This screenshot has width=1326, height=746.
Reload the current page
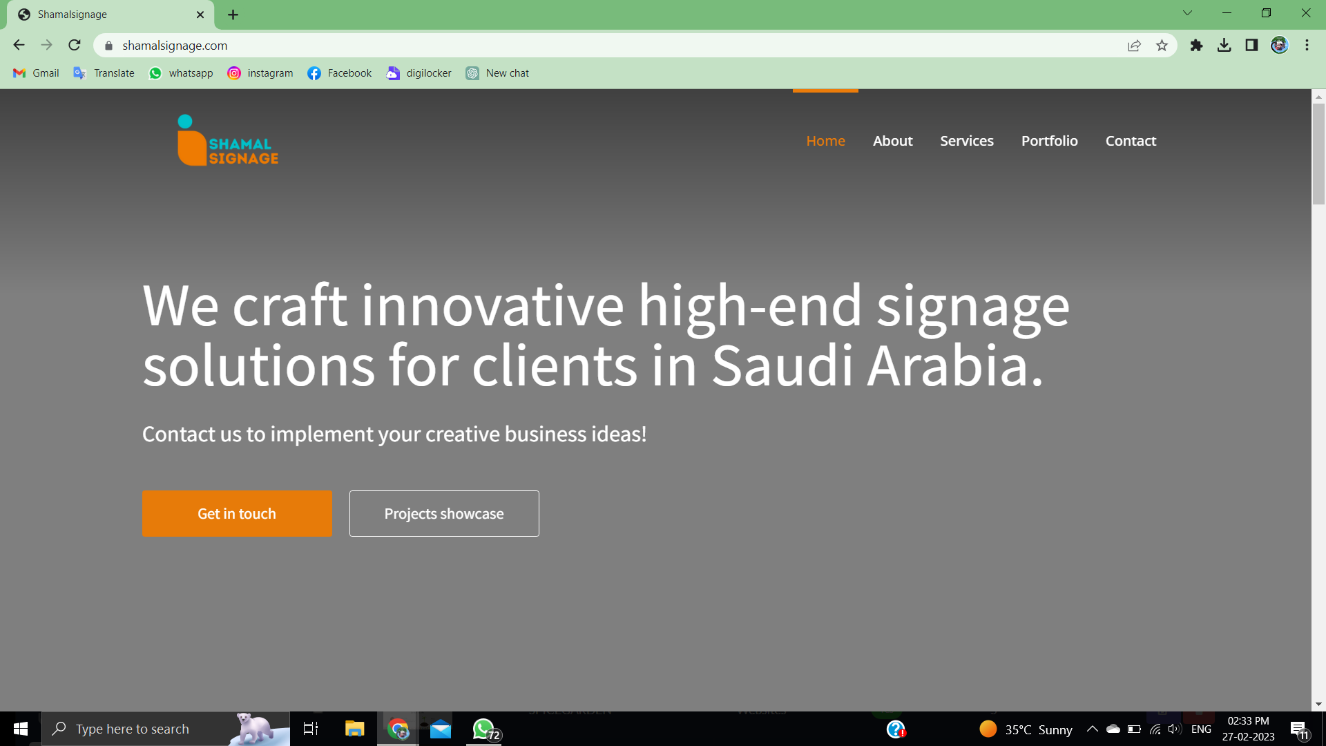[x=75, y=46]
